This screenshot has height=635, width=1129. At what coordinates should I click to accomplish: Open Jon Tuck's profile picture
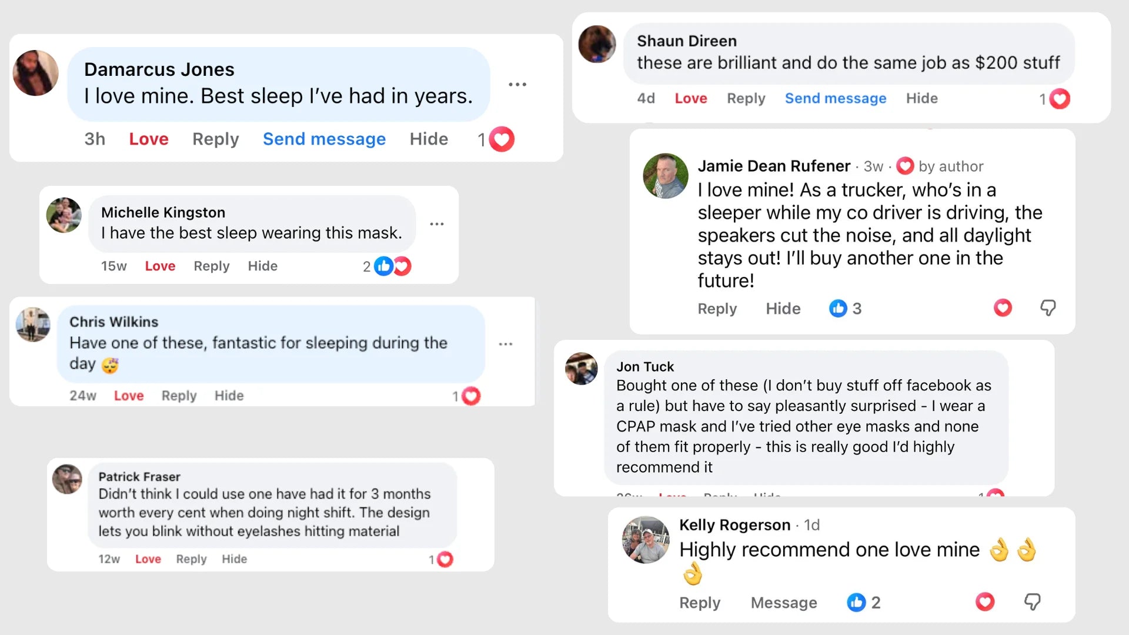582,369
